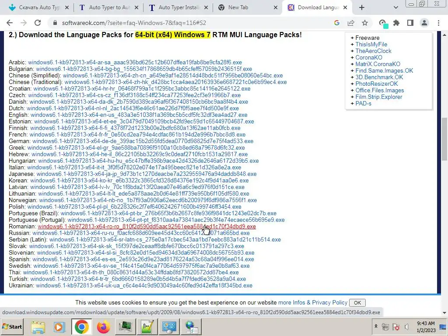Switch to Auto Typer Install tab
The image size is (448, 336).
point(178,8)
